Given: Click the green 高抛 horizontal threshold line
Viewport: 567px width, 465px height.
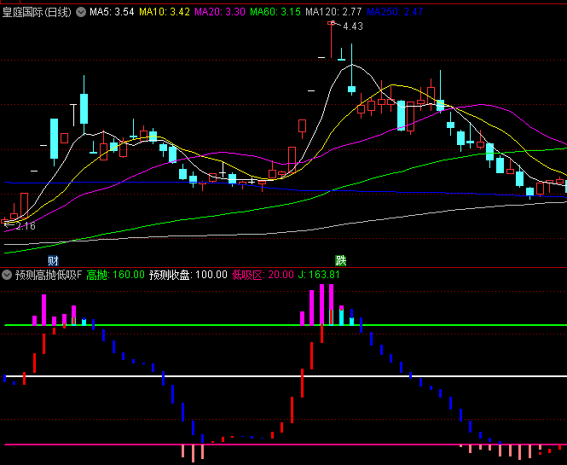Looking at the screenshot, I should 213,325.
